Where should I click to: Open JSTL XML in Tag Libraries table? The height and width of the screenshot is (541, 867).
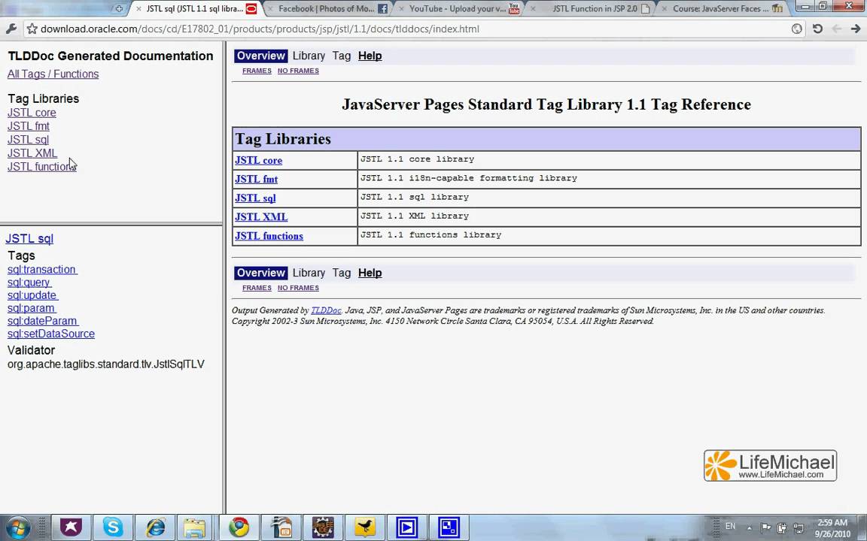tap(262, 217)
